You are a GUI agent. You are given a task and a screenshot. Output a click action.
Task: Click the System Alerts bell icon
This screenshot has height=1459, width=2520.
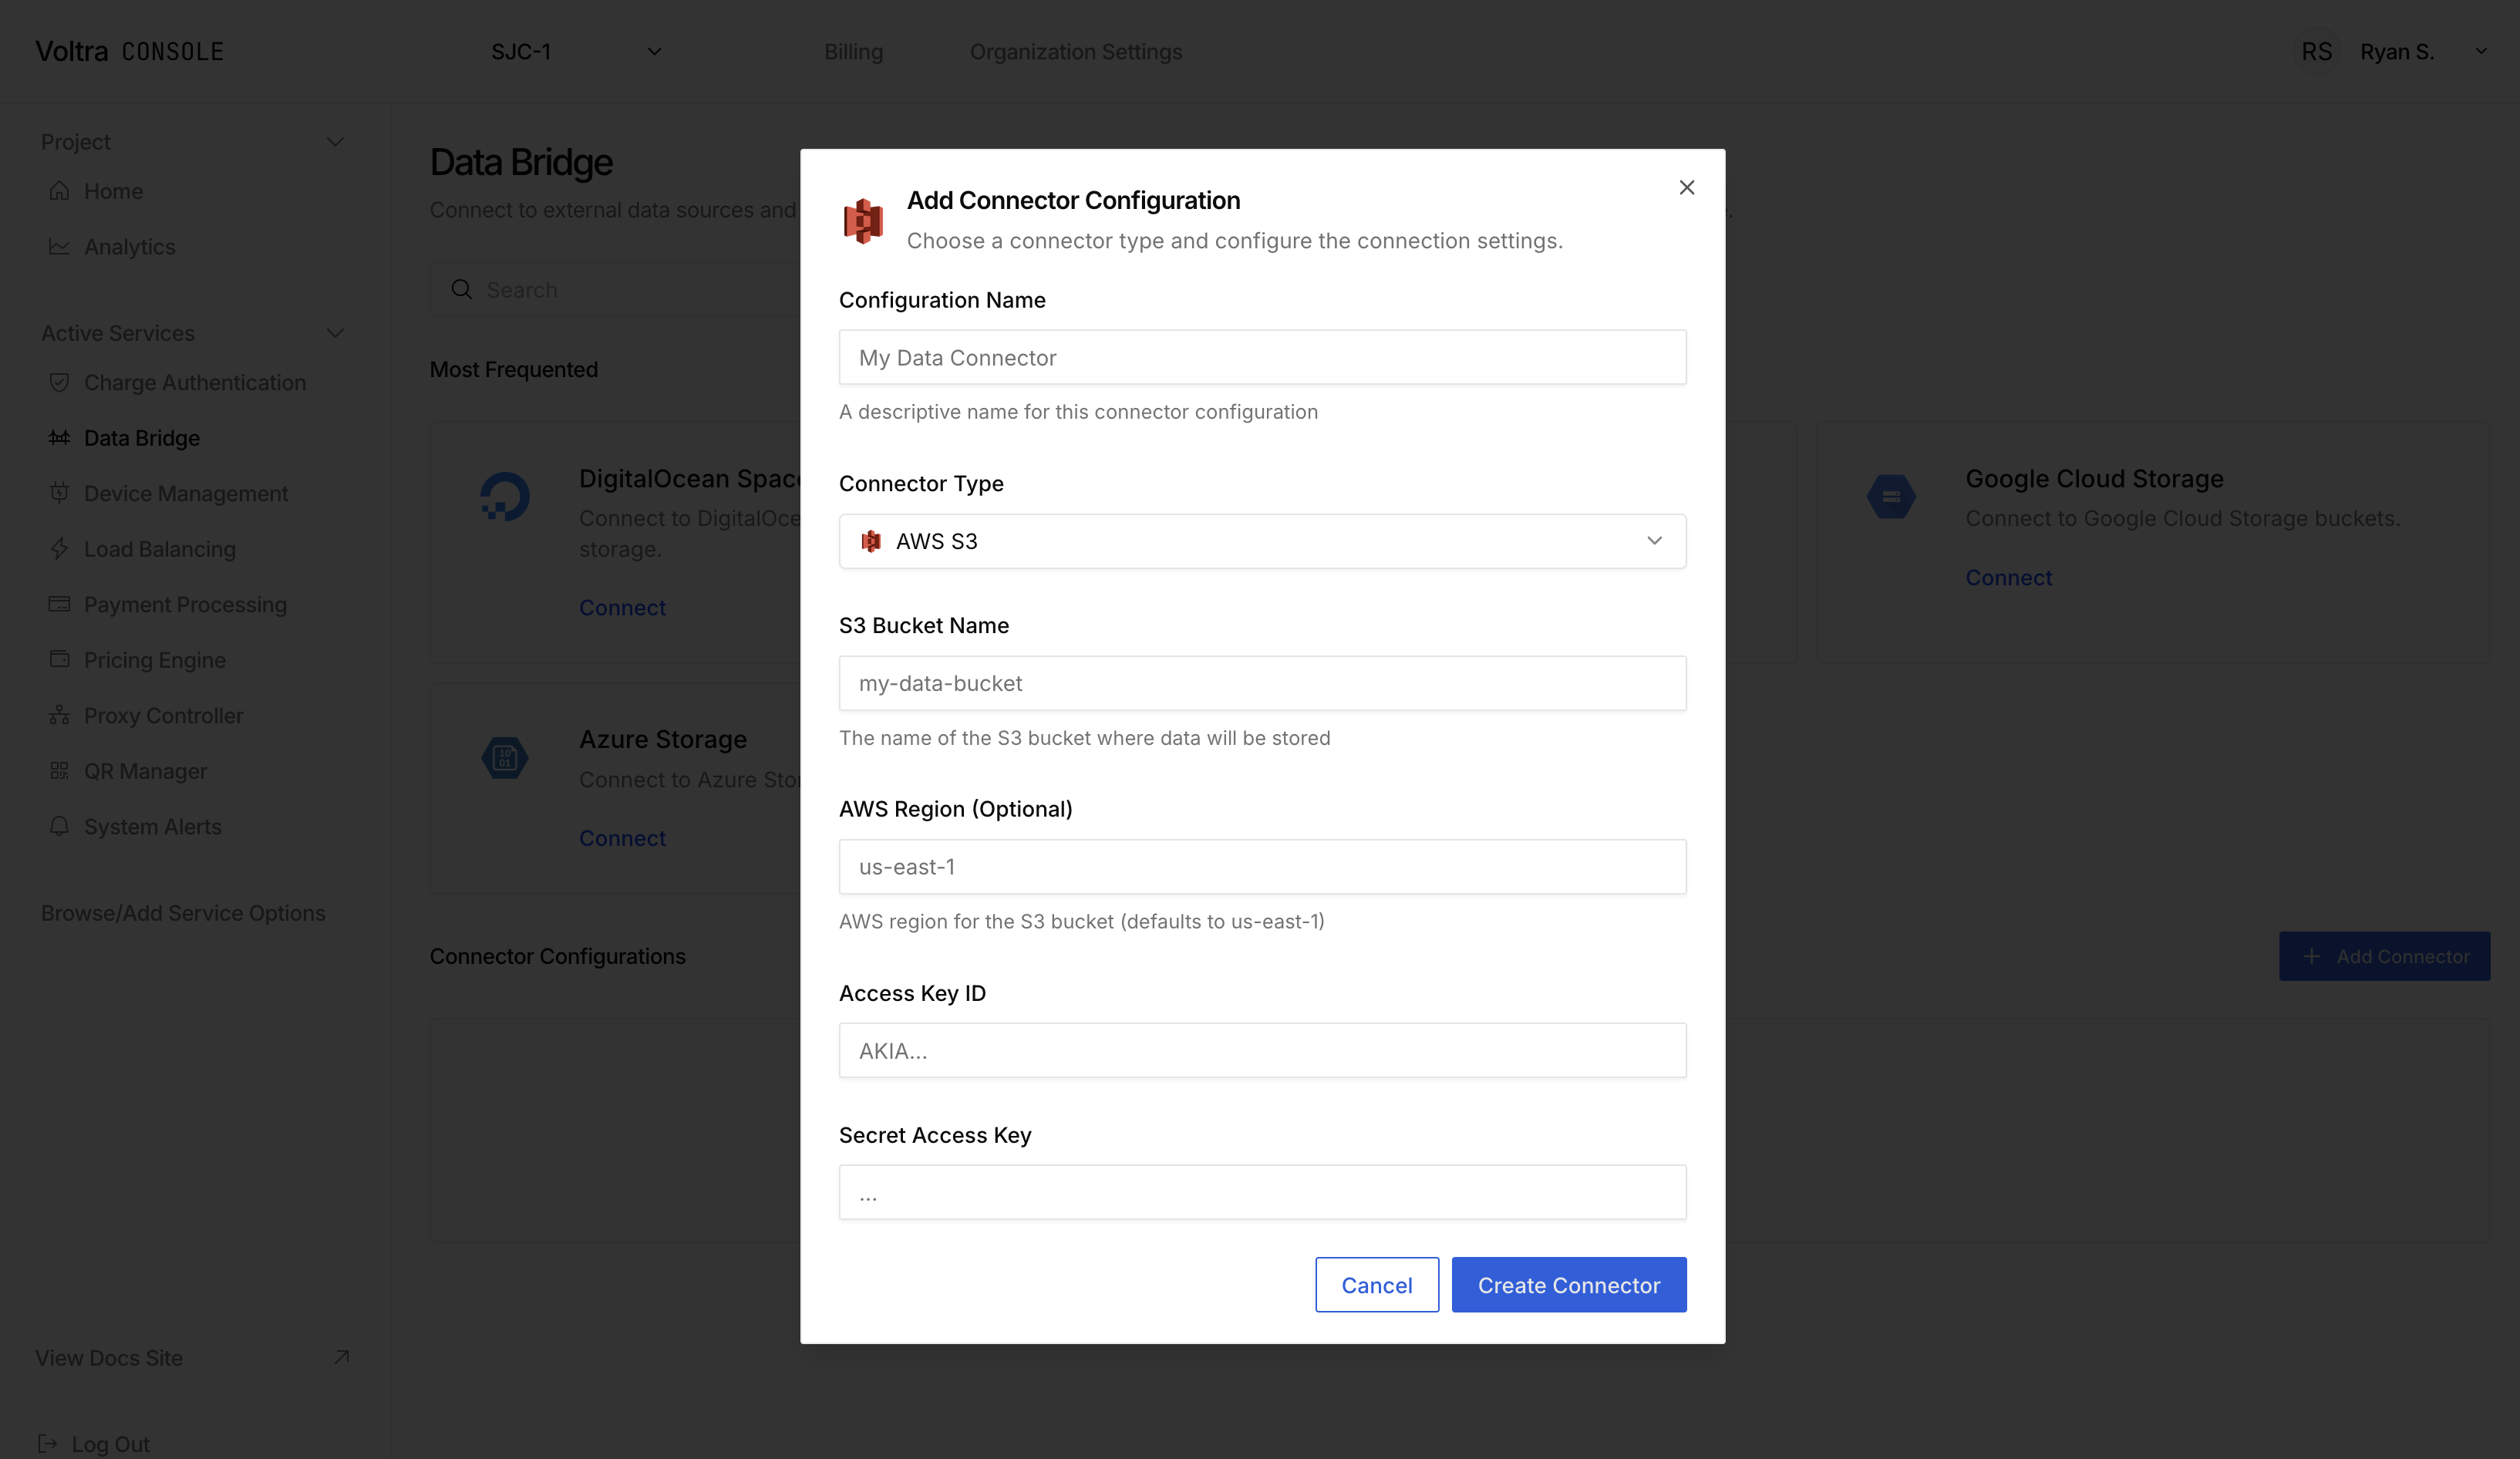point(59,826)
